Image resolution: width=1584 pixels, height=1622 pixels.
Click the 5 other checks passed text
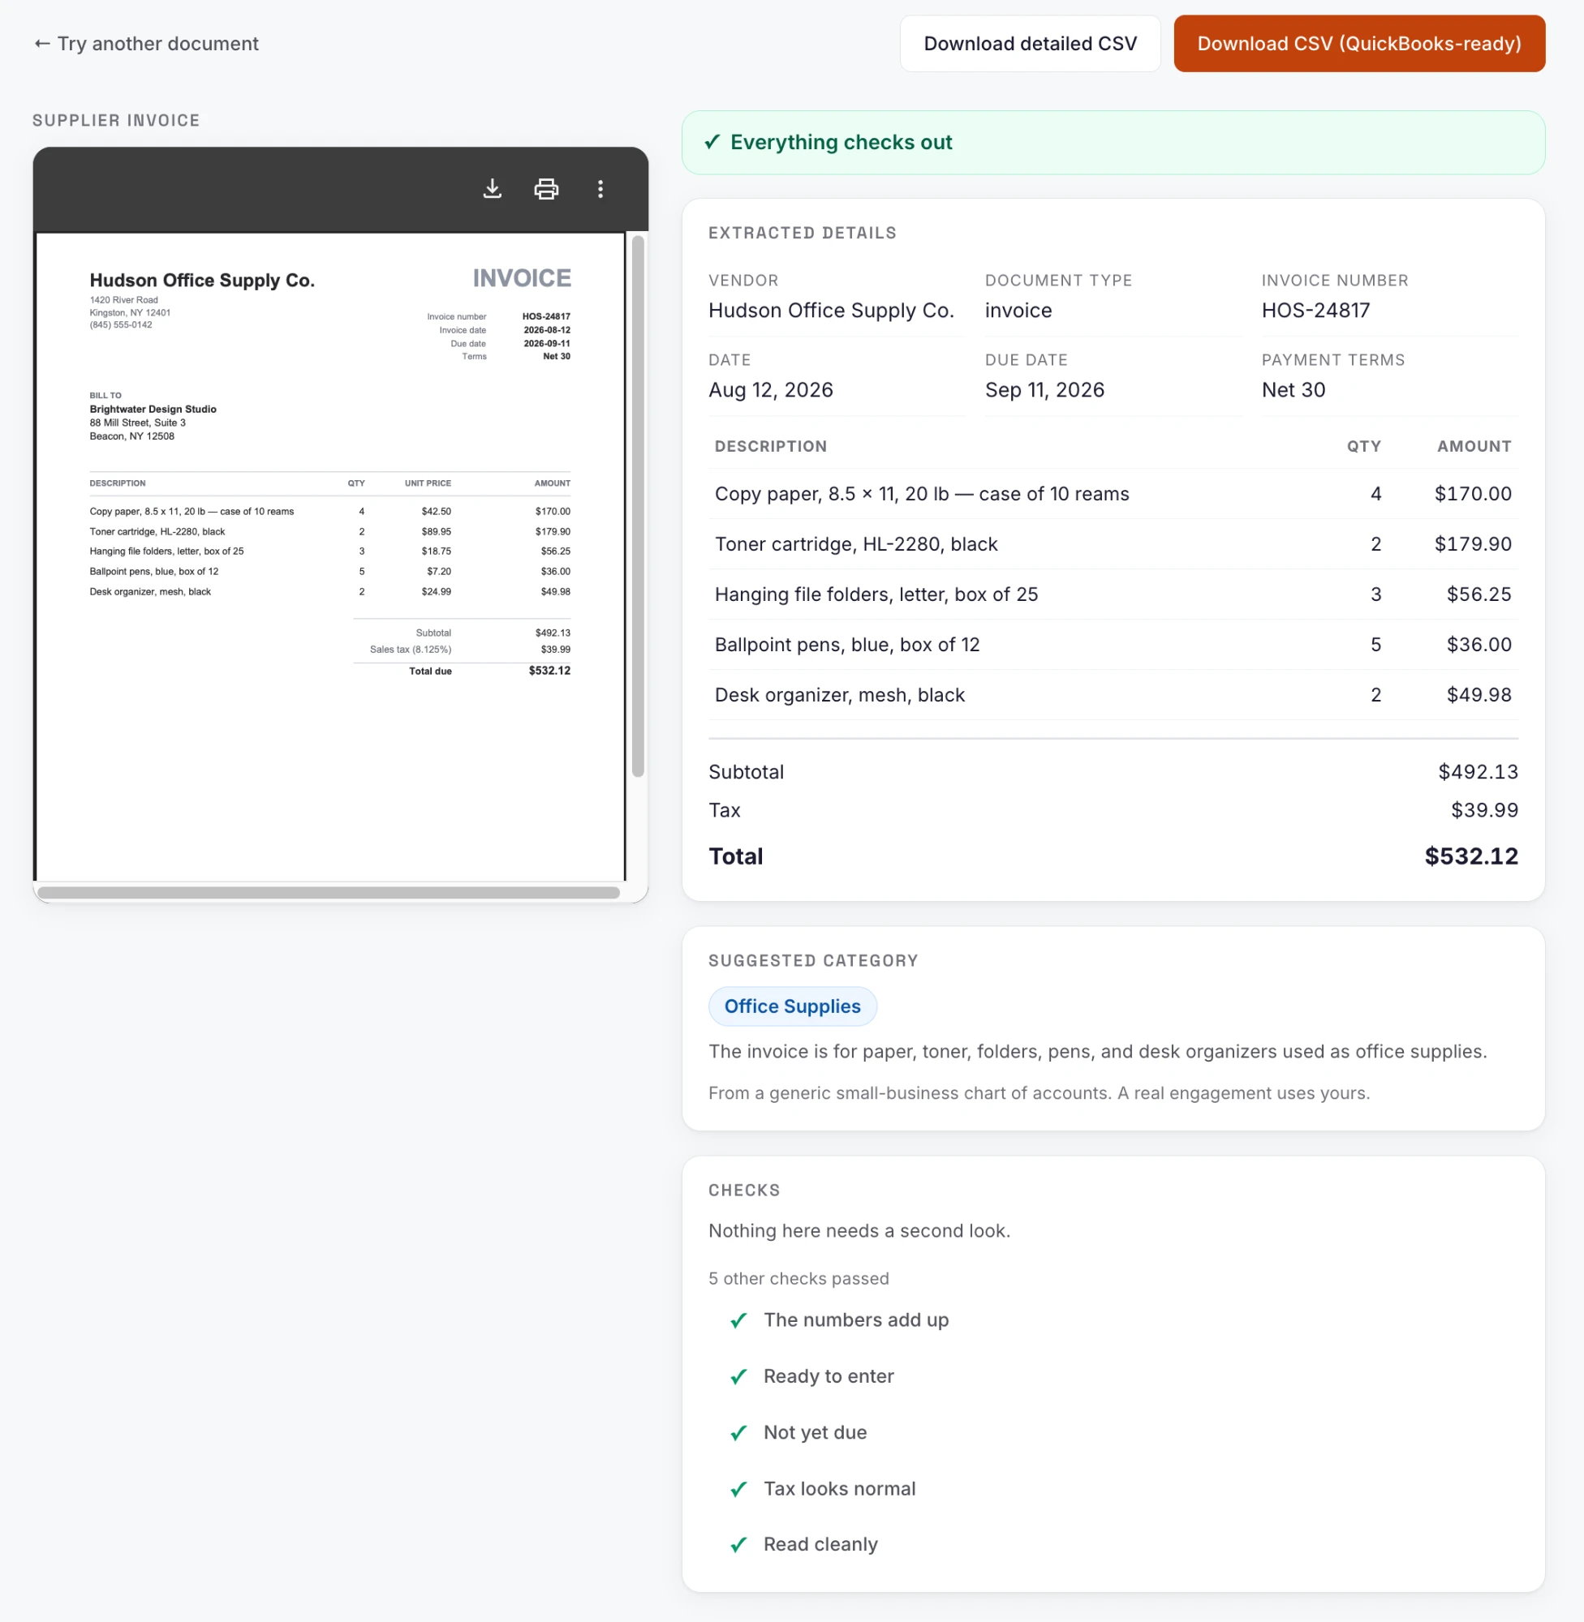798,1279
